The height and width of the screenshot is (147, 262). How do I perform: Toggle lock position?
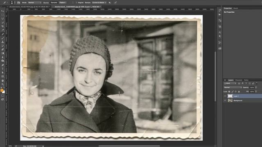[236, 91]
